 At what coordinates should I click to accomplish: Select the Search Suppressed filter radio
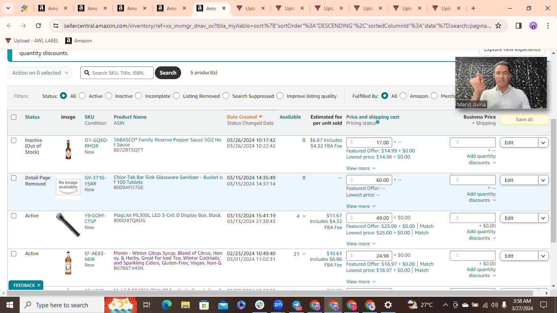pos(226,96)
